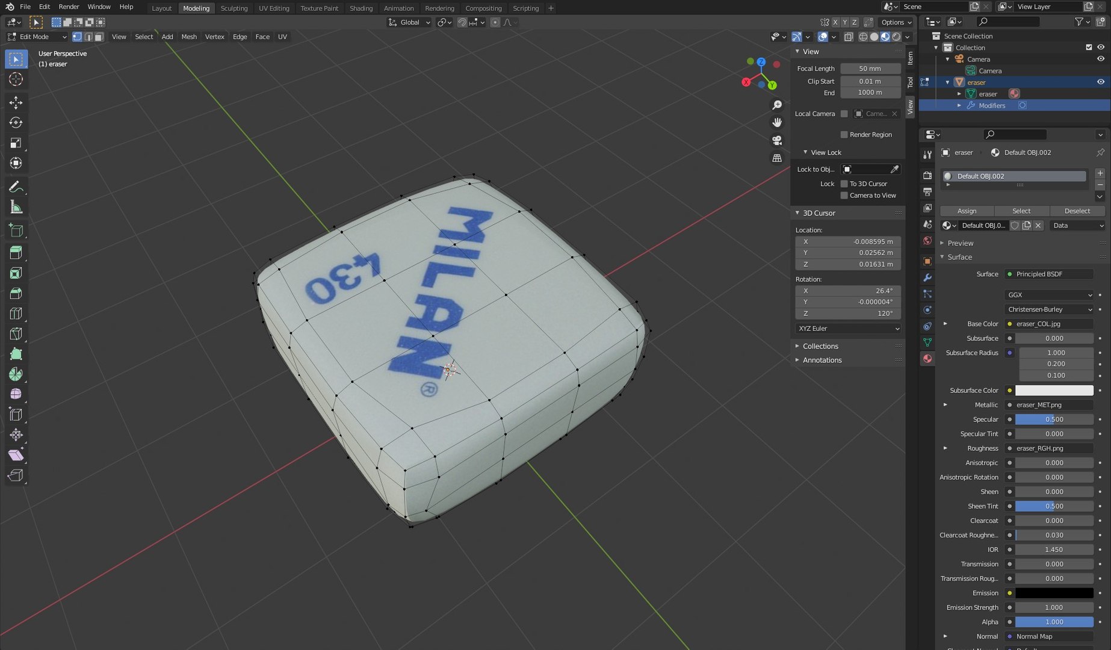Activate the Rotate tool
Screen dimensions: 1111x650
tap(16, 123)
